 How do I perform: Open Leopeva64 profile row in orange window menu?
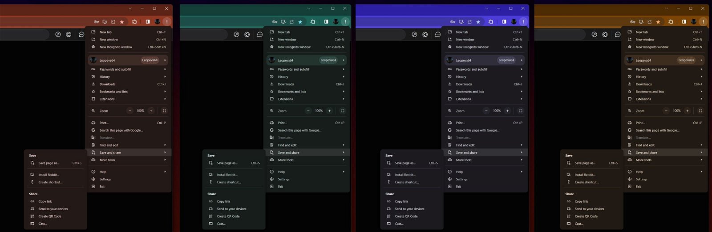tap(665, 60)
